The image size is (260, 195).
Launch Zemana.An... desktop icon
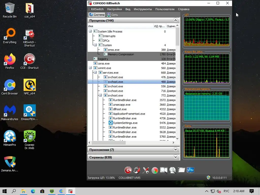click(x=10, y=164)
